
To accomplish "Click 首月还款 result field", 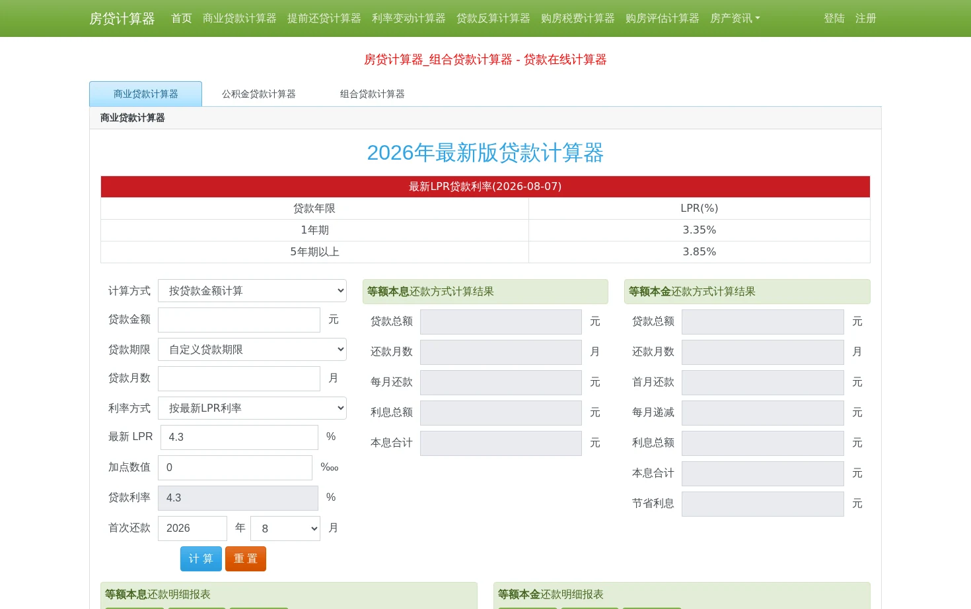I will [763, 383].
